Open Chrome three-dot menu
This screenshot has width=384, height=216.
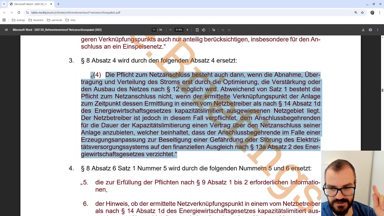[379, 13]
